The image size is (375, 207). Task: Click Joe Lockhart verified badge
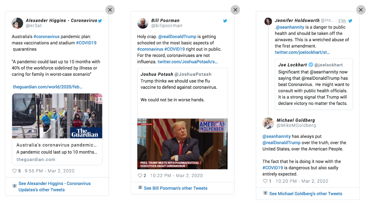pos(311,65)
